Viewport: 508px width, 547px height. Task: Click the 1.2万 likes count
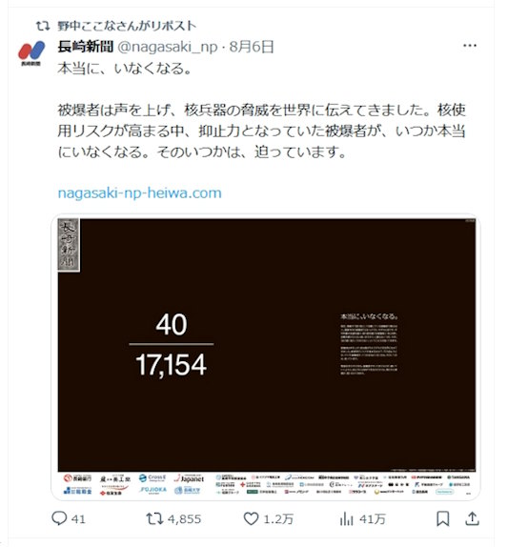click(x=278, y=519)
